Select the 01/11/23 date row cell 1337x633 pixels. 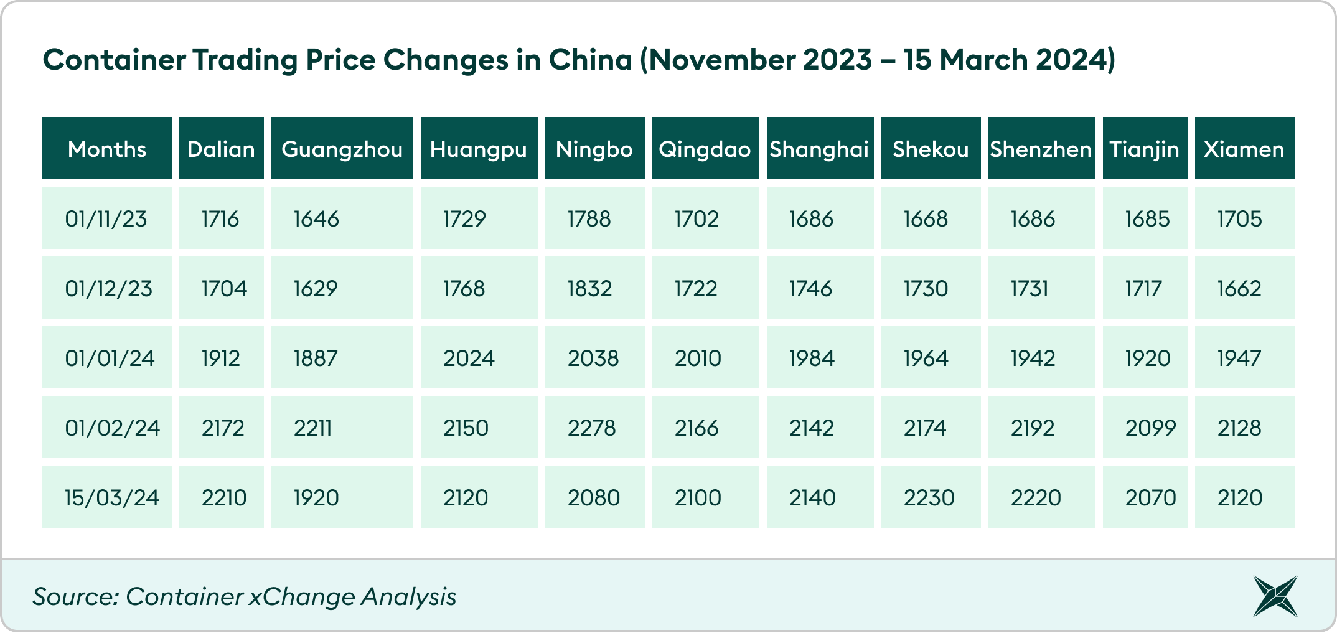[107, 218]
